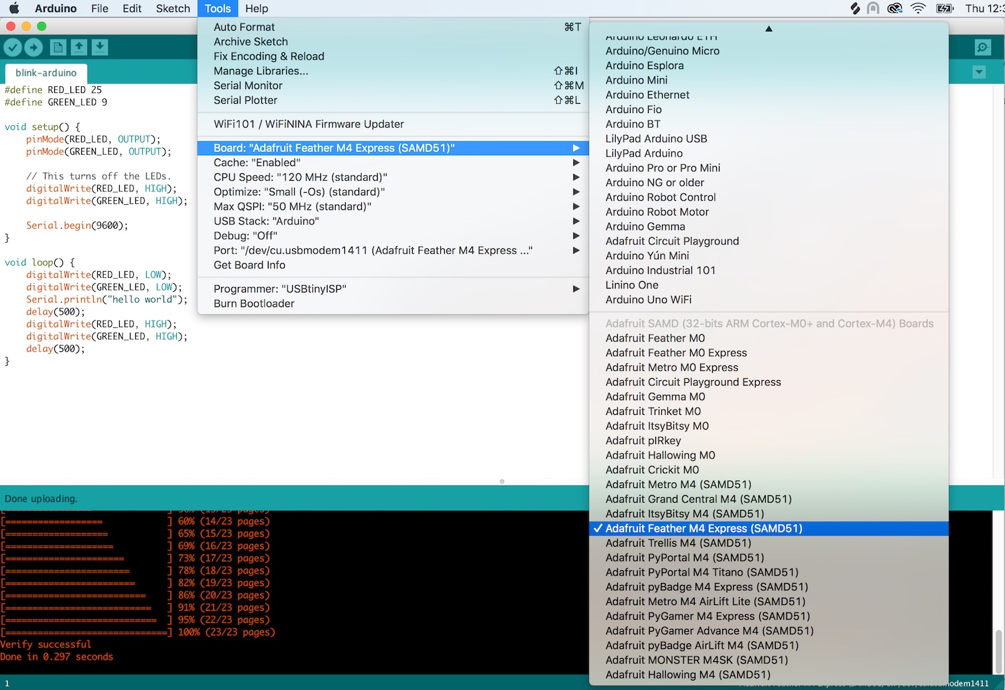Viewport: 1005px width, 690px height.
Task: Expand the Debug "Off" submenu
Action: tap(393, 236)
